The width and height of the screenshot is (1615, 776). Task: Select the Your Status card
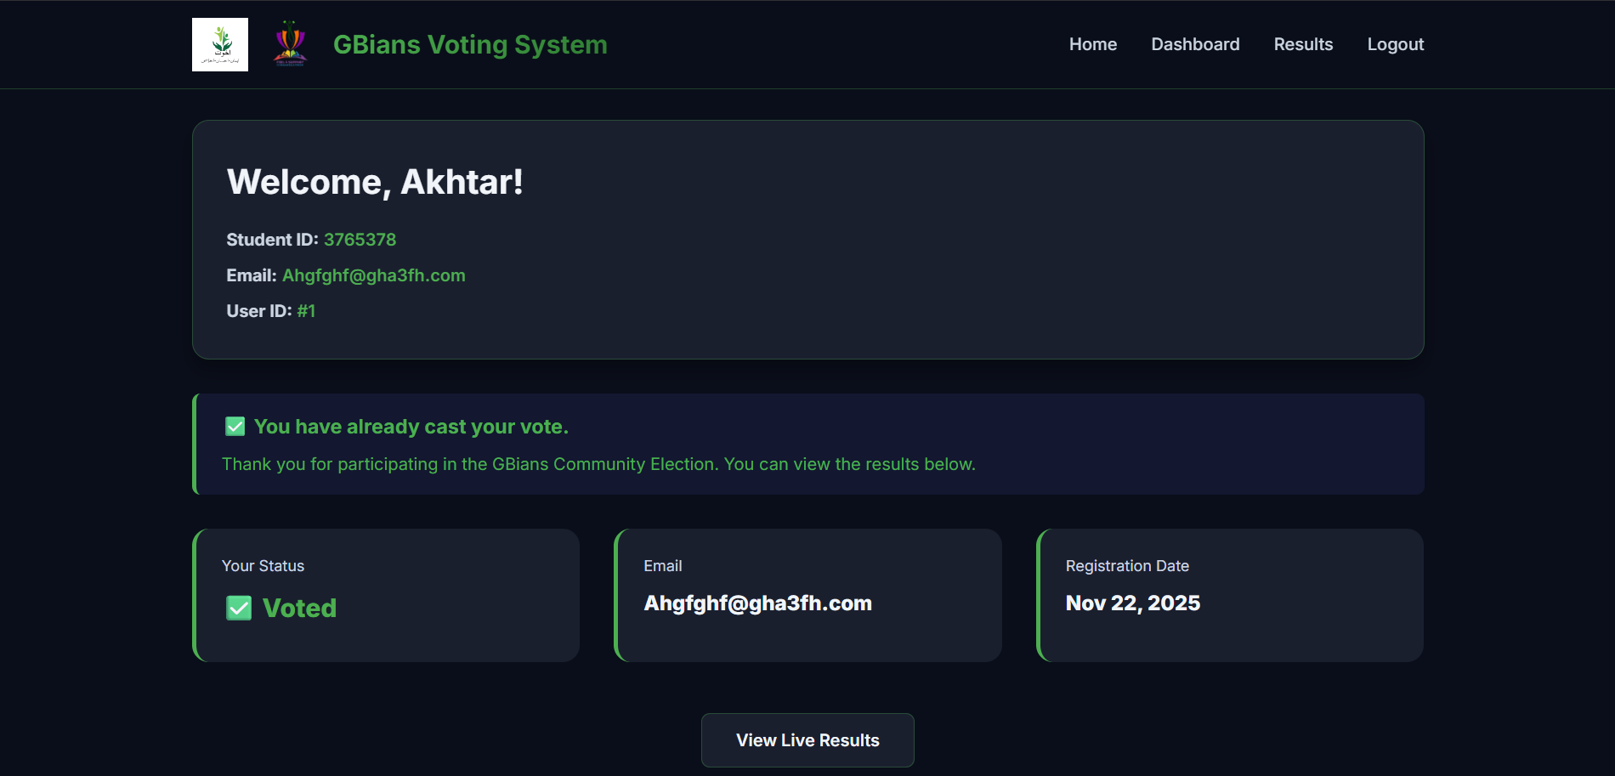(x=386, y=595)
